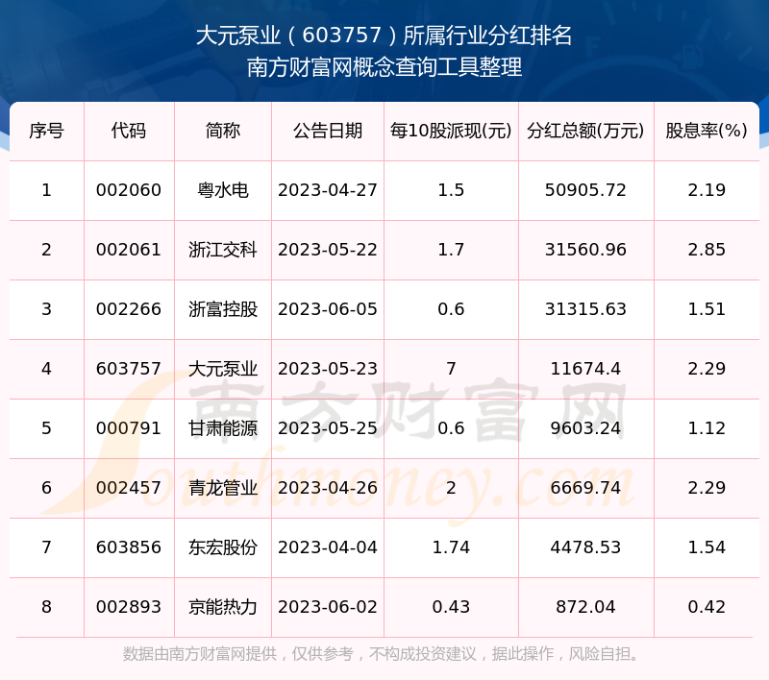Click date 2023-05-25

click(x=328, y=428)
